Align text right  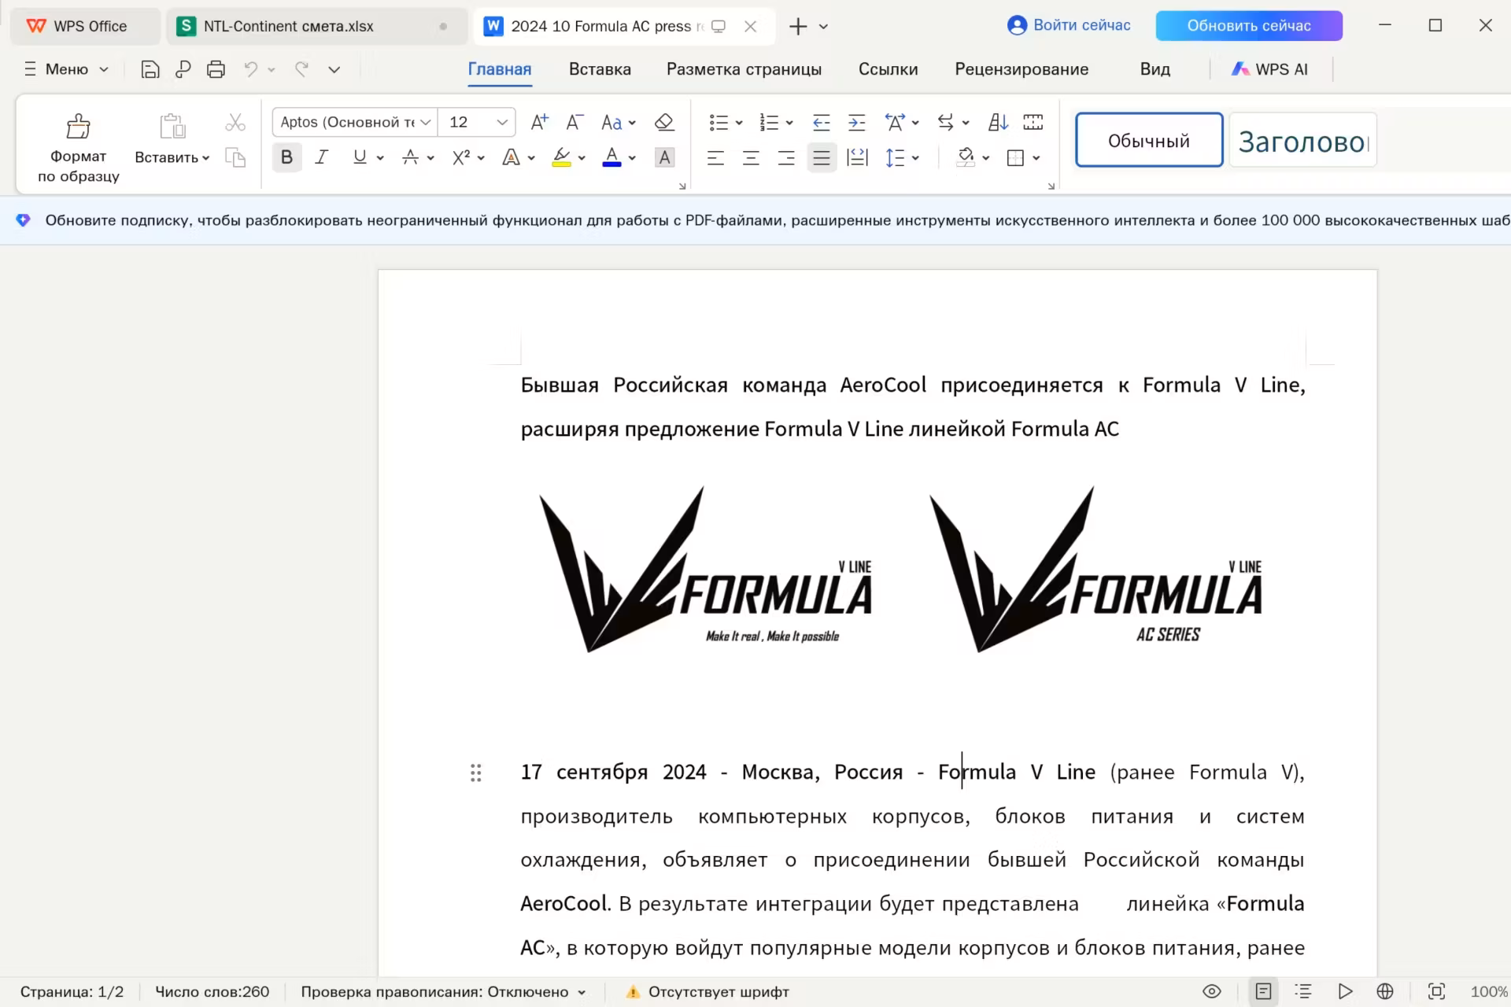[x=786, y=157]
